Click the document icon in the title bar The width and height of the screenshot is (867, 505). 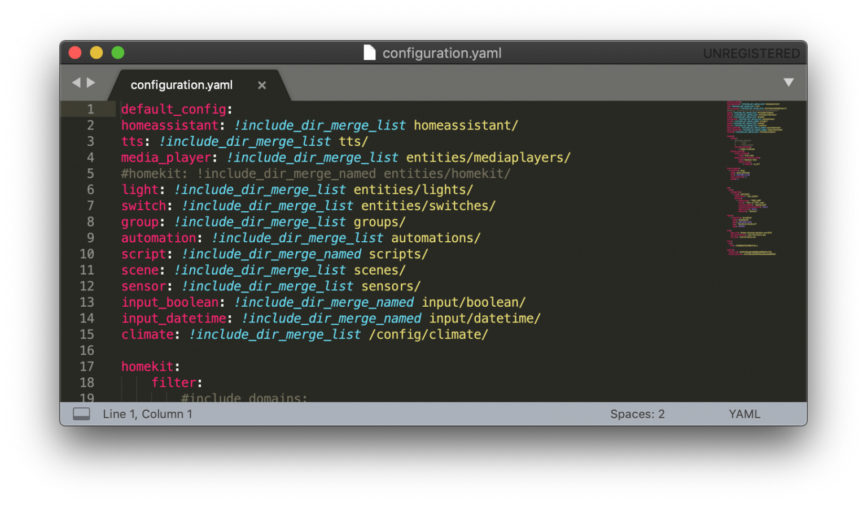[x=370, y=52]
